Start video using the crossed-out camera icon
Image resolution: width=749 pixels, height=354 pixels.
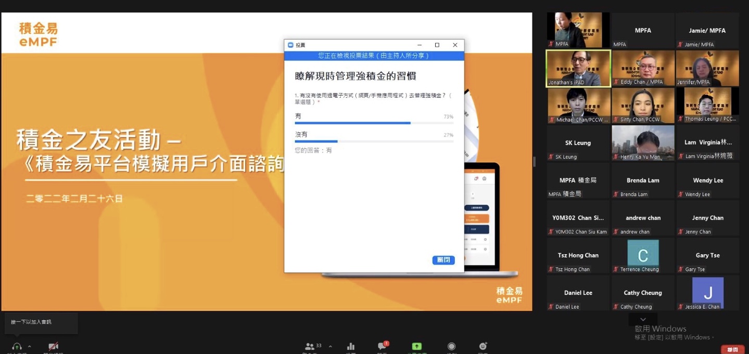[x=53, y=347]
